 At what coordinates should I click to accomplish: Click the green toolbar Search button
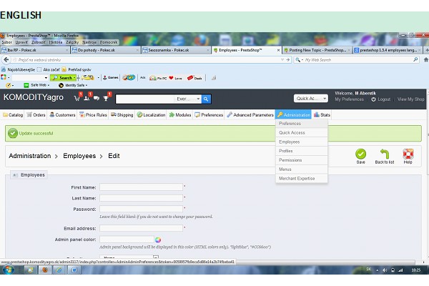coord(63,78)
